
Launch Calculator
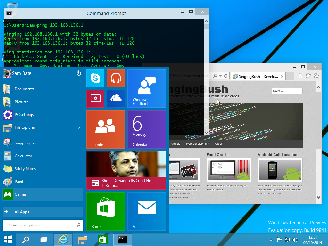click(43, 156)
